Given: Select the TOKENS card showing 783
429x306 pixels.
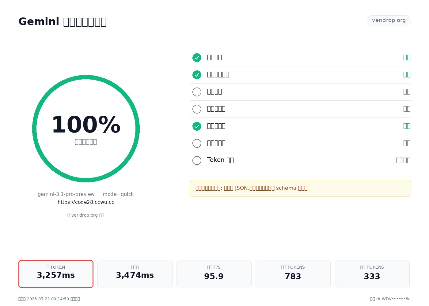Looking at the screenshot, I should coord(293,274).
